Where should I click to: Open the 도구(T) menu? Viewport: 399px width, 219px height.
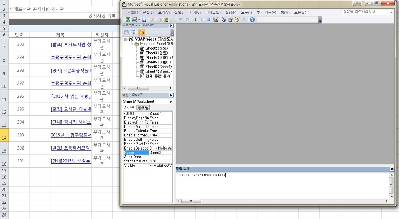pos(246,12)
